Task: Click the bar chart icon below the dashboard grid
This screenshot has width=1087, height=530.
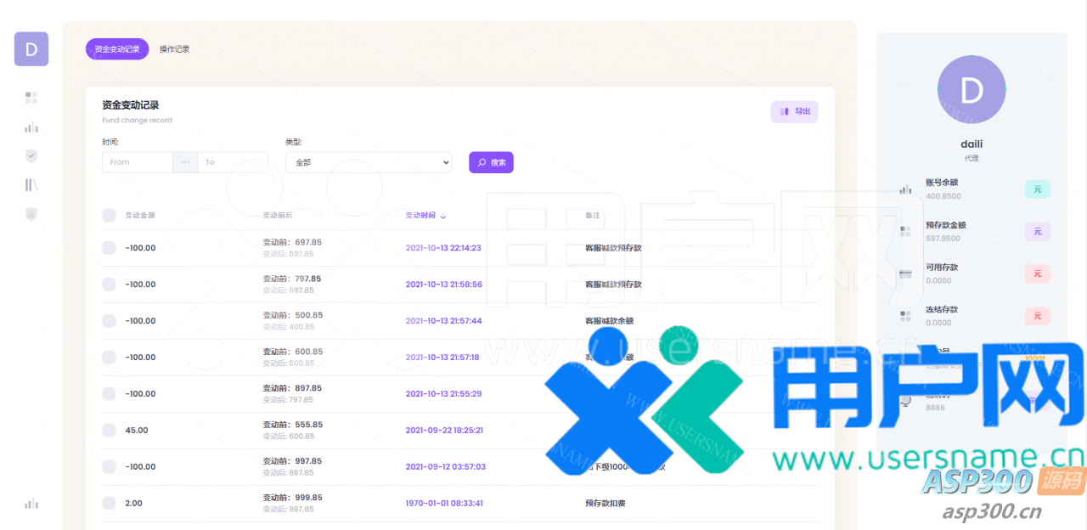Action: point(31,127)
